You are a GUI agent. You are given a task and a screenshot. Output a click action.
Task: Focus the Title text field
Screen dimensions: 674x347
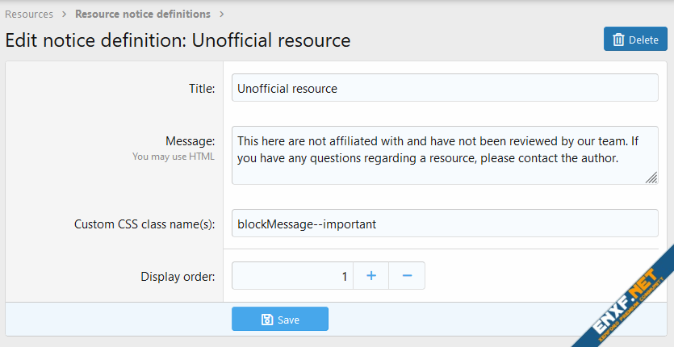445,88
